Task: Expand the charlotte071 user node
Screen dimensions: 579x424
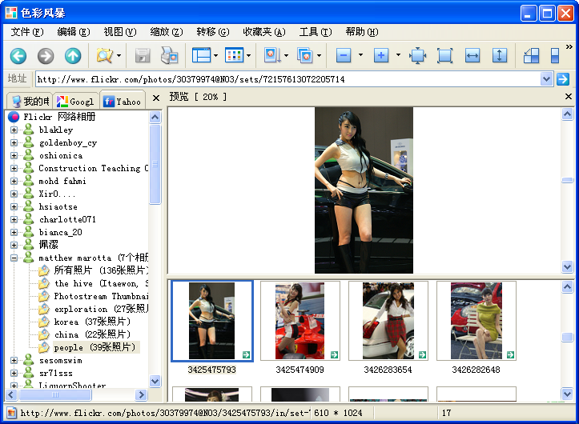Action: [x=14, y=220]
